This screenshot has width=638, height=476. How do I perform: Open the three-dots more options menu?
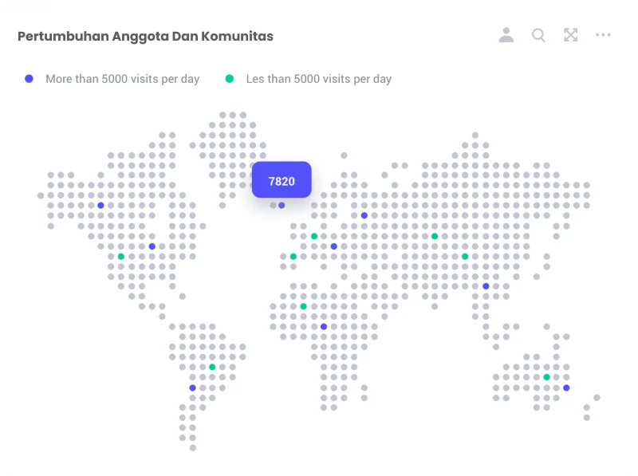pyautogui.click(x=603, y=35)
